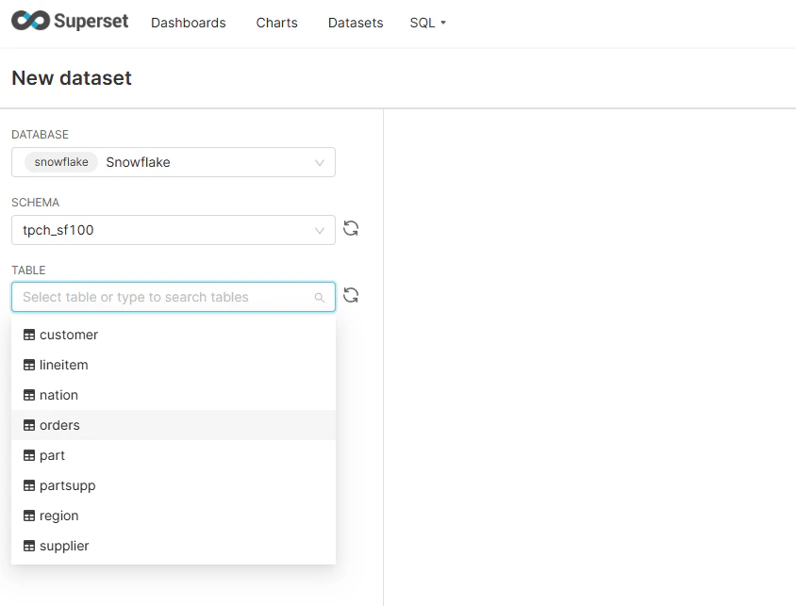Pick the region table from list
The image size is (796, 606).
point(174,516)
